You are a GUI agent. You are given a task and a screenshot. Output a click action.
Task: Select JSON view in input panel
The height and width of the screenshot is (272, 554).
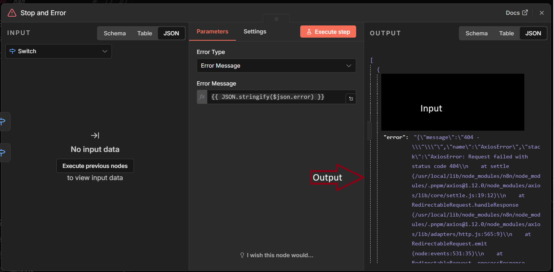pos(171,33)
